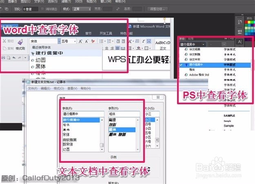Click the 羽化 feather input field
This screenshot has height=184, width=255.
pos(30,9)
